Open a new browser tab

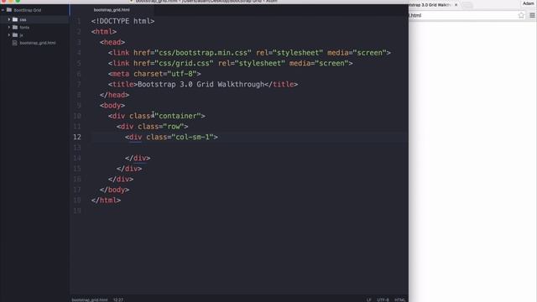pos(467,5)
